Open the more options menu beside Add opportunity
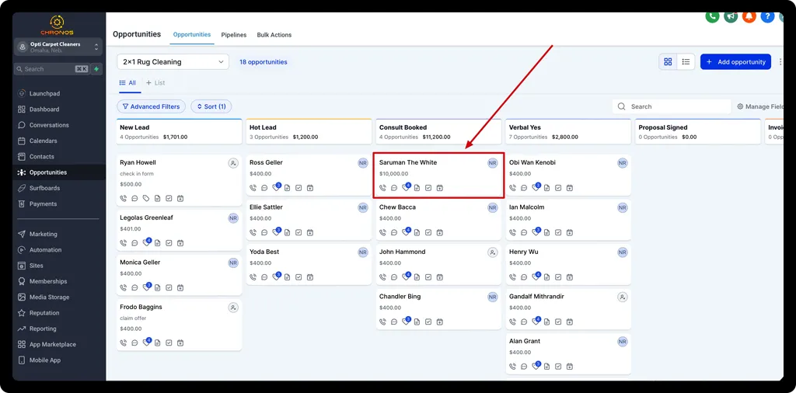The width and height of the screenshot is (796, 393). tap(780, 62)
